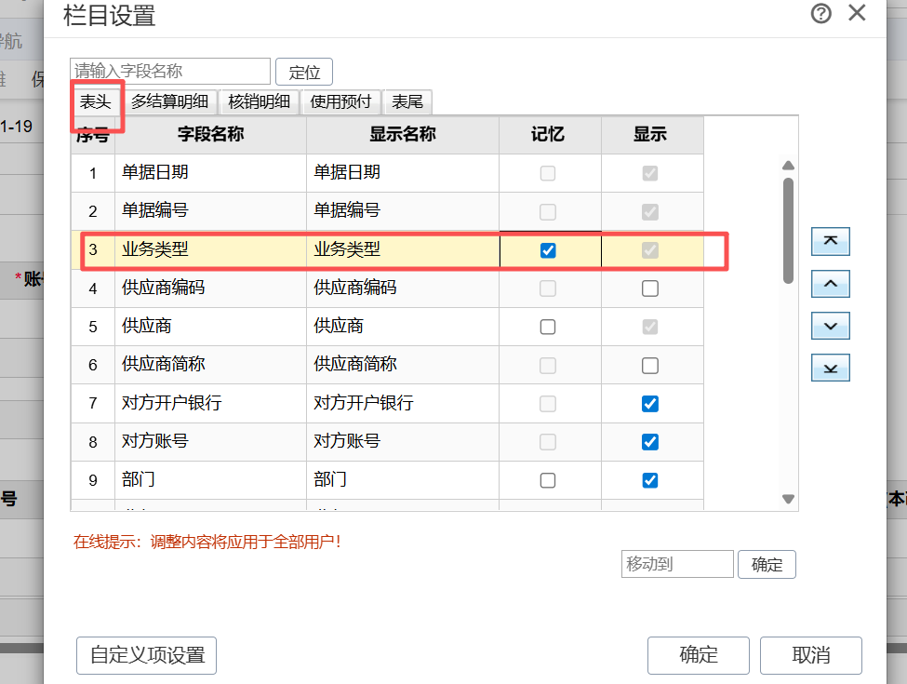Move row to top arrow button

831,241
